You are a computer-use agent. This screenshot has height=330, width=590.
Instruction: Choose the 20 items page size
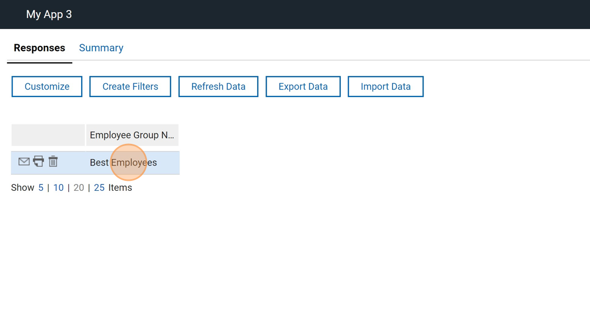coord(78,188)
